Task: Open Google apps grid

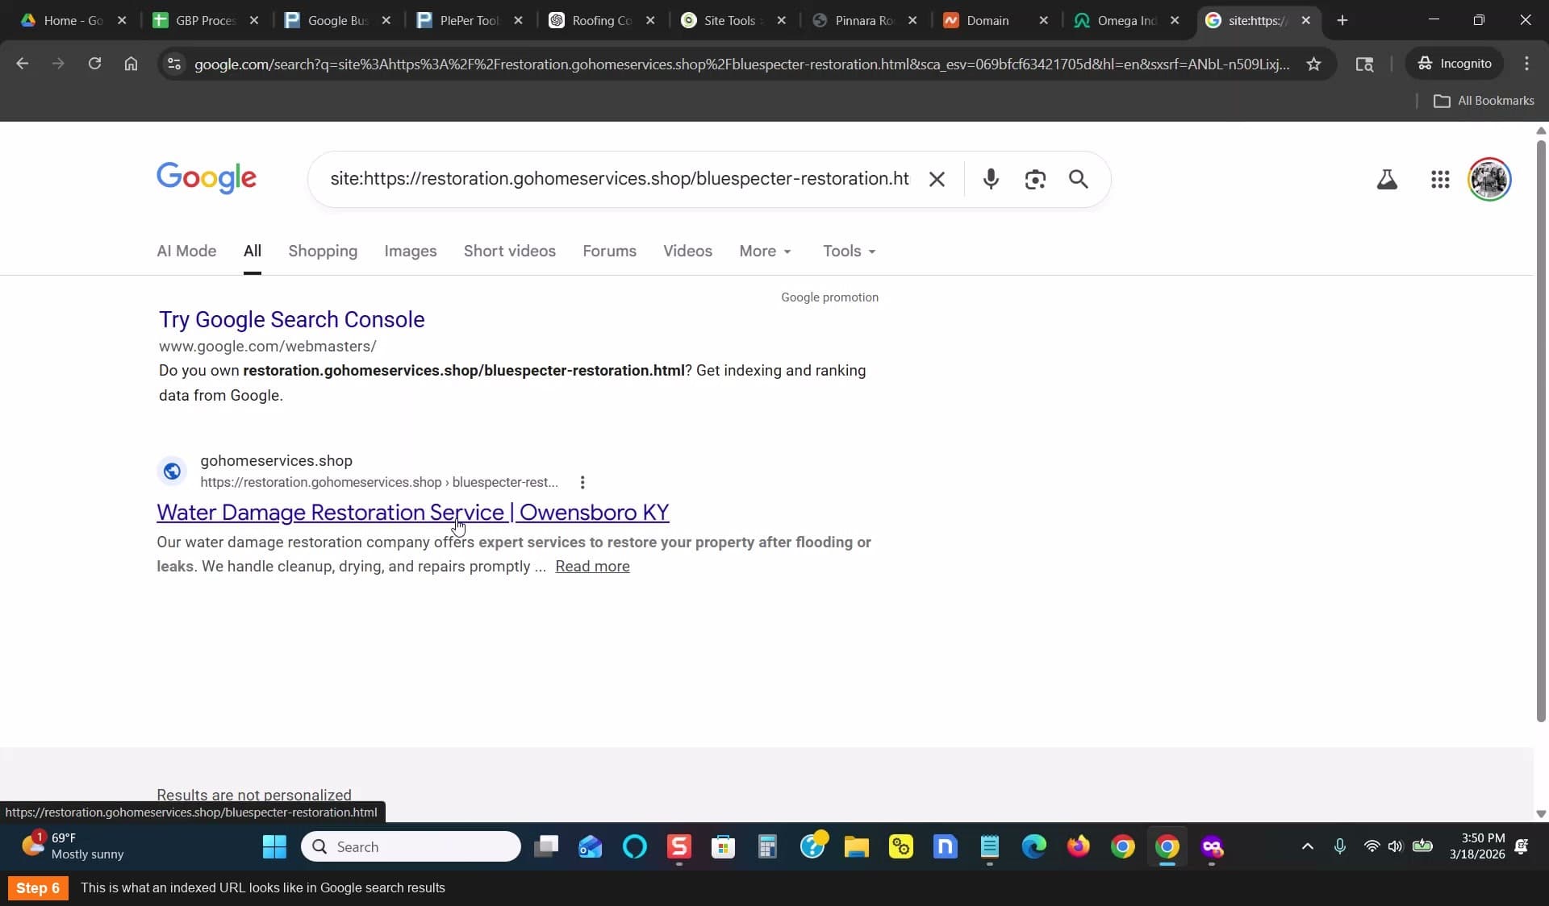Action: [x=1440, y=179]
